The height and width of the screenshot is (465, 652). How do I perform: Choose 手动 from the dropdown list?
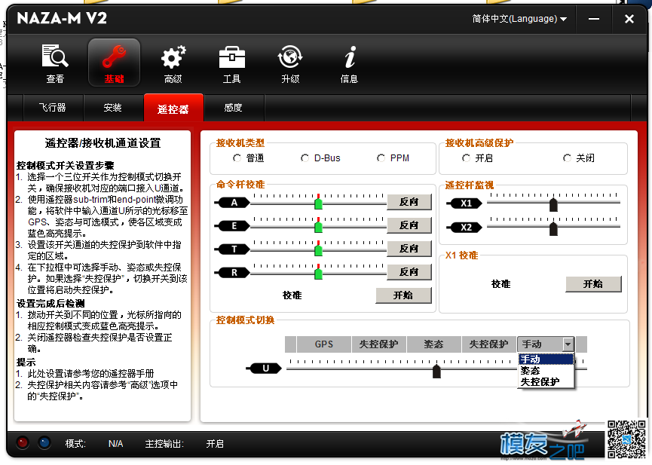click(x=546, y=359)
